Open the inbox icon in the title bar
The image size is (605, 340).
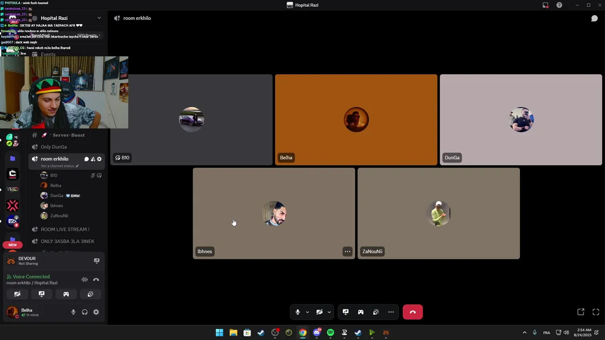point(545,5)
